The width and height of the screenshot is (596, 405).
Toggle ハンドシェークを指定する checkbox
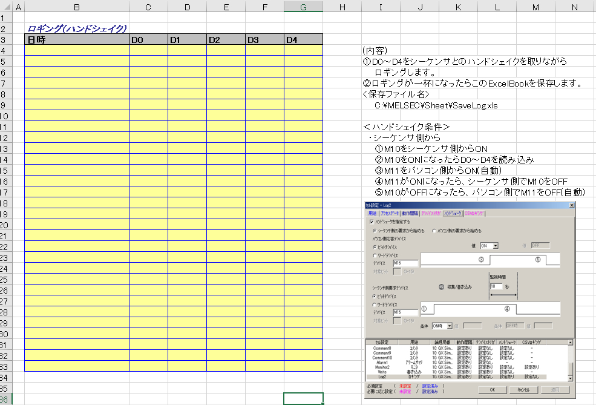click(371, 222)
